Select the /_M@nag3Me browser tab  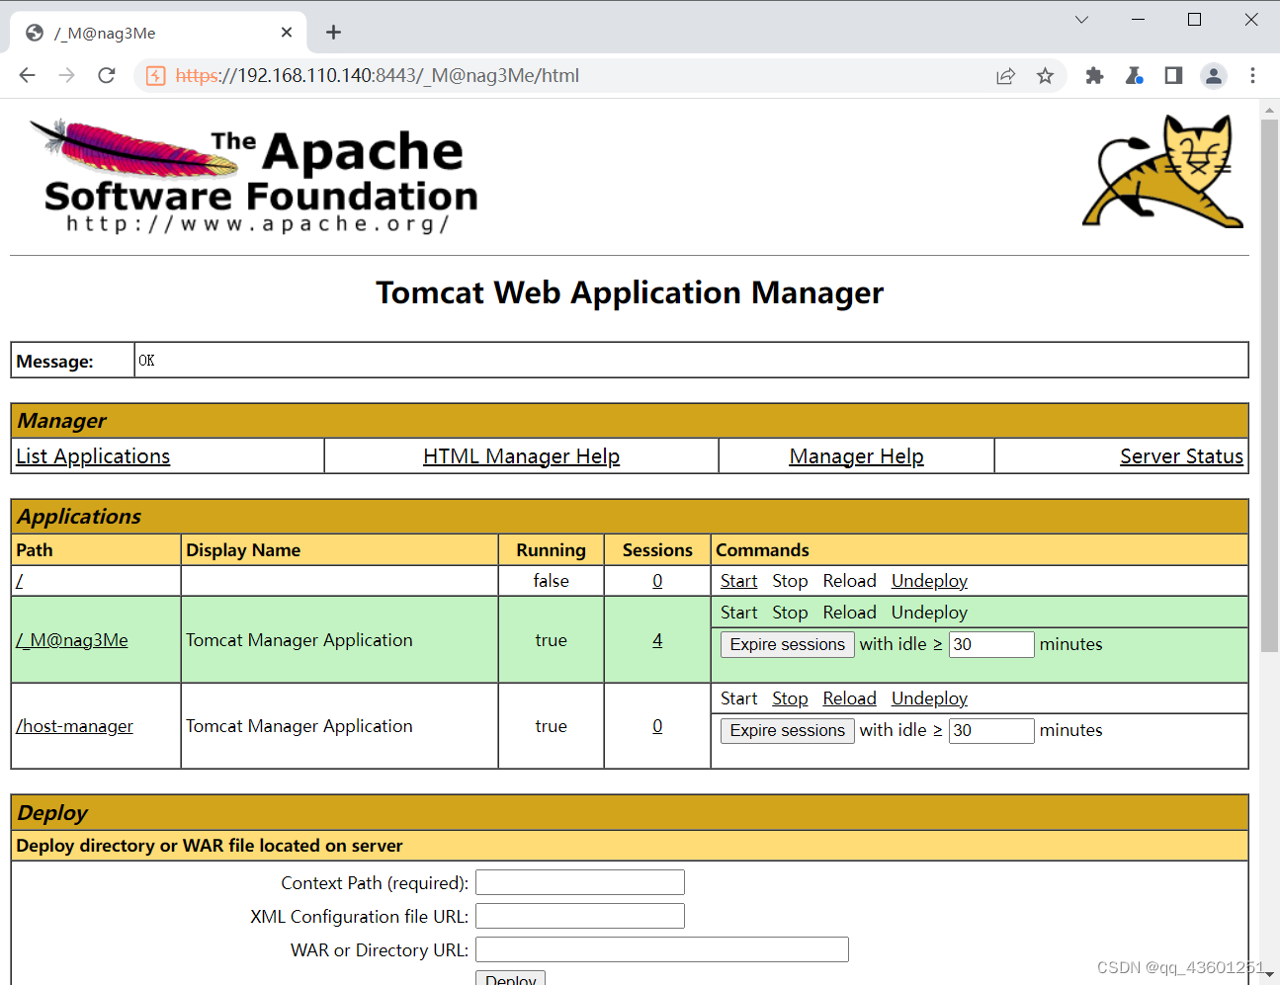pos(158,33)
